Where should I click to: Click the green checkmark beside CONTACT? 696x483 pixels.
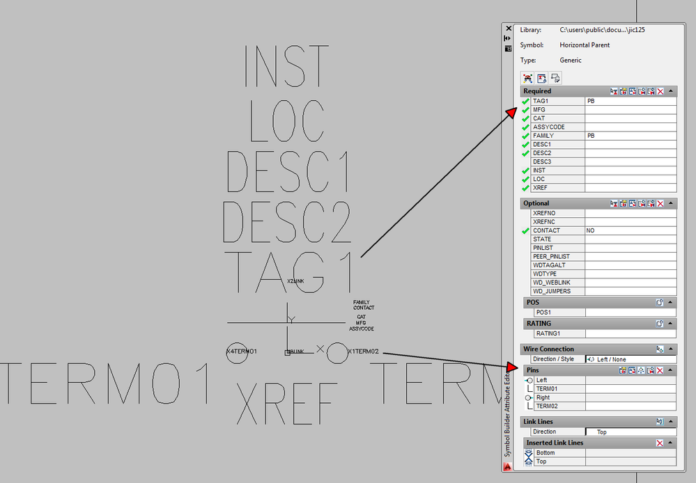[x=525, y=231]
